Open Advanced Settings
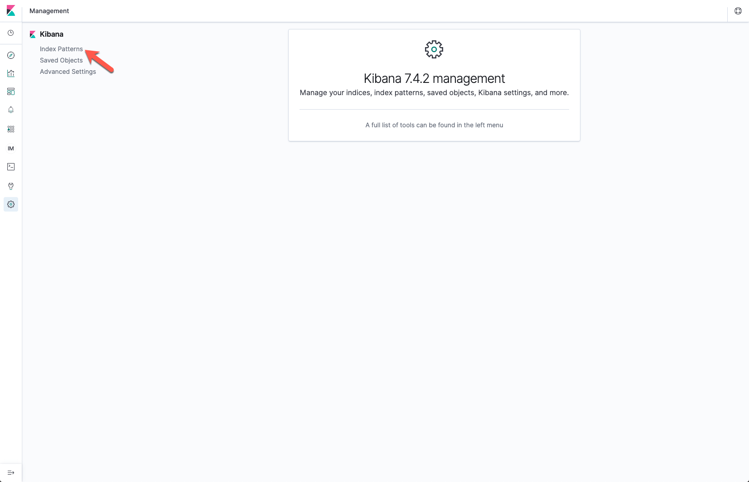This screenshot has height=482, width=749. tap(68, 72)
